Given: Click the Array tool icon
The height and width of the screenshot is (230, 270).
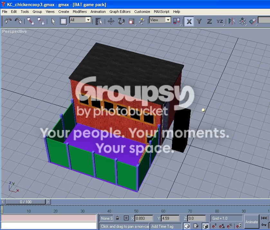Looking at the screenshot, I should coord(242,21).
